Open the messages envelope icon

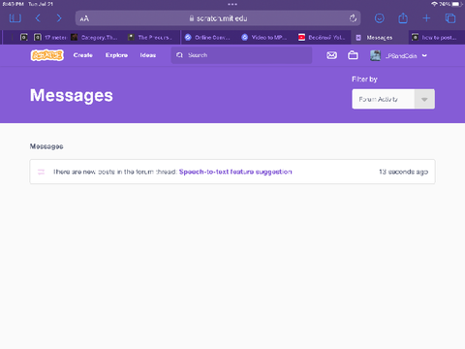tap(331, 55)
